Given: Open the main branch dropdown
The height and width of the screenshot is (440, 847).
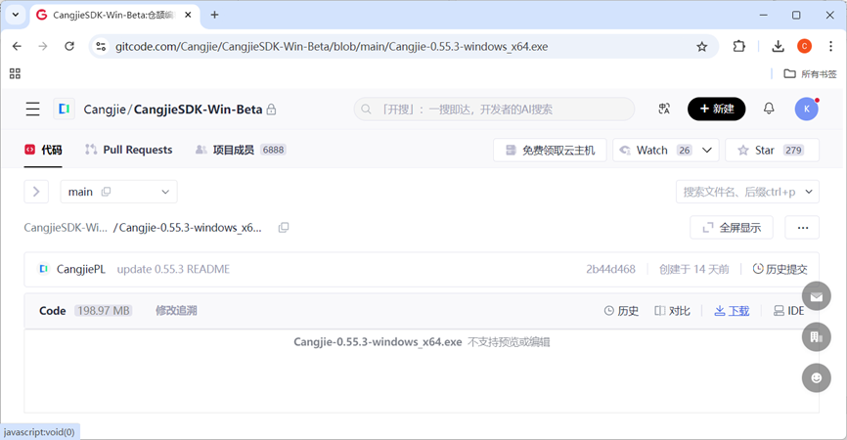Looking at the screenshot, I should pyautogui.click(x=118, y=192).
